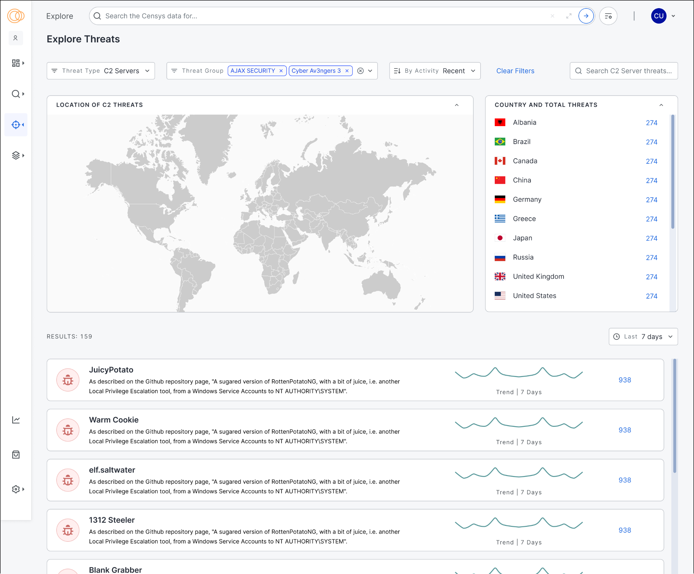Click the 274 count for Russia

651,258
